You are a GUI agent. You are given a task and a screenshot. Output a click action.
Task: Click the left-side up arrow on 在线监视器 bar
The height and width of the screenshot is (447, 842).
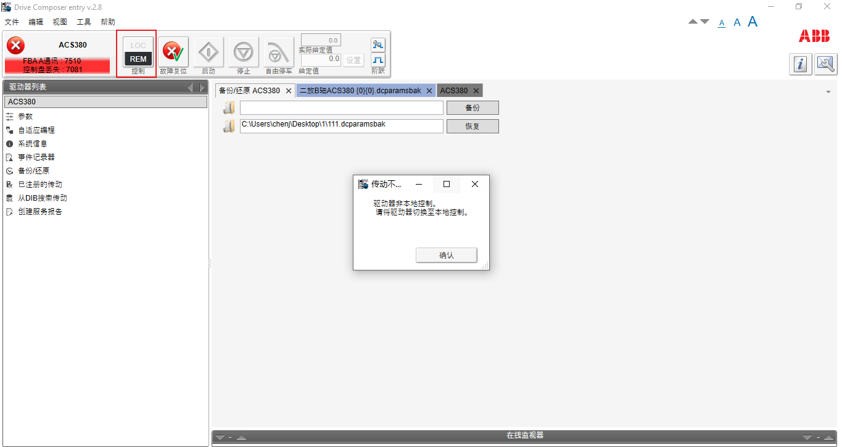[242, 437]
